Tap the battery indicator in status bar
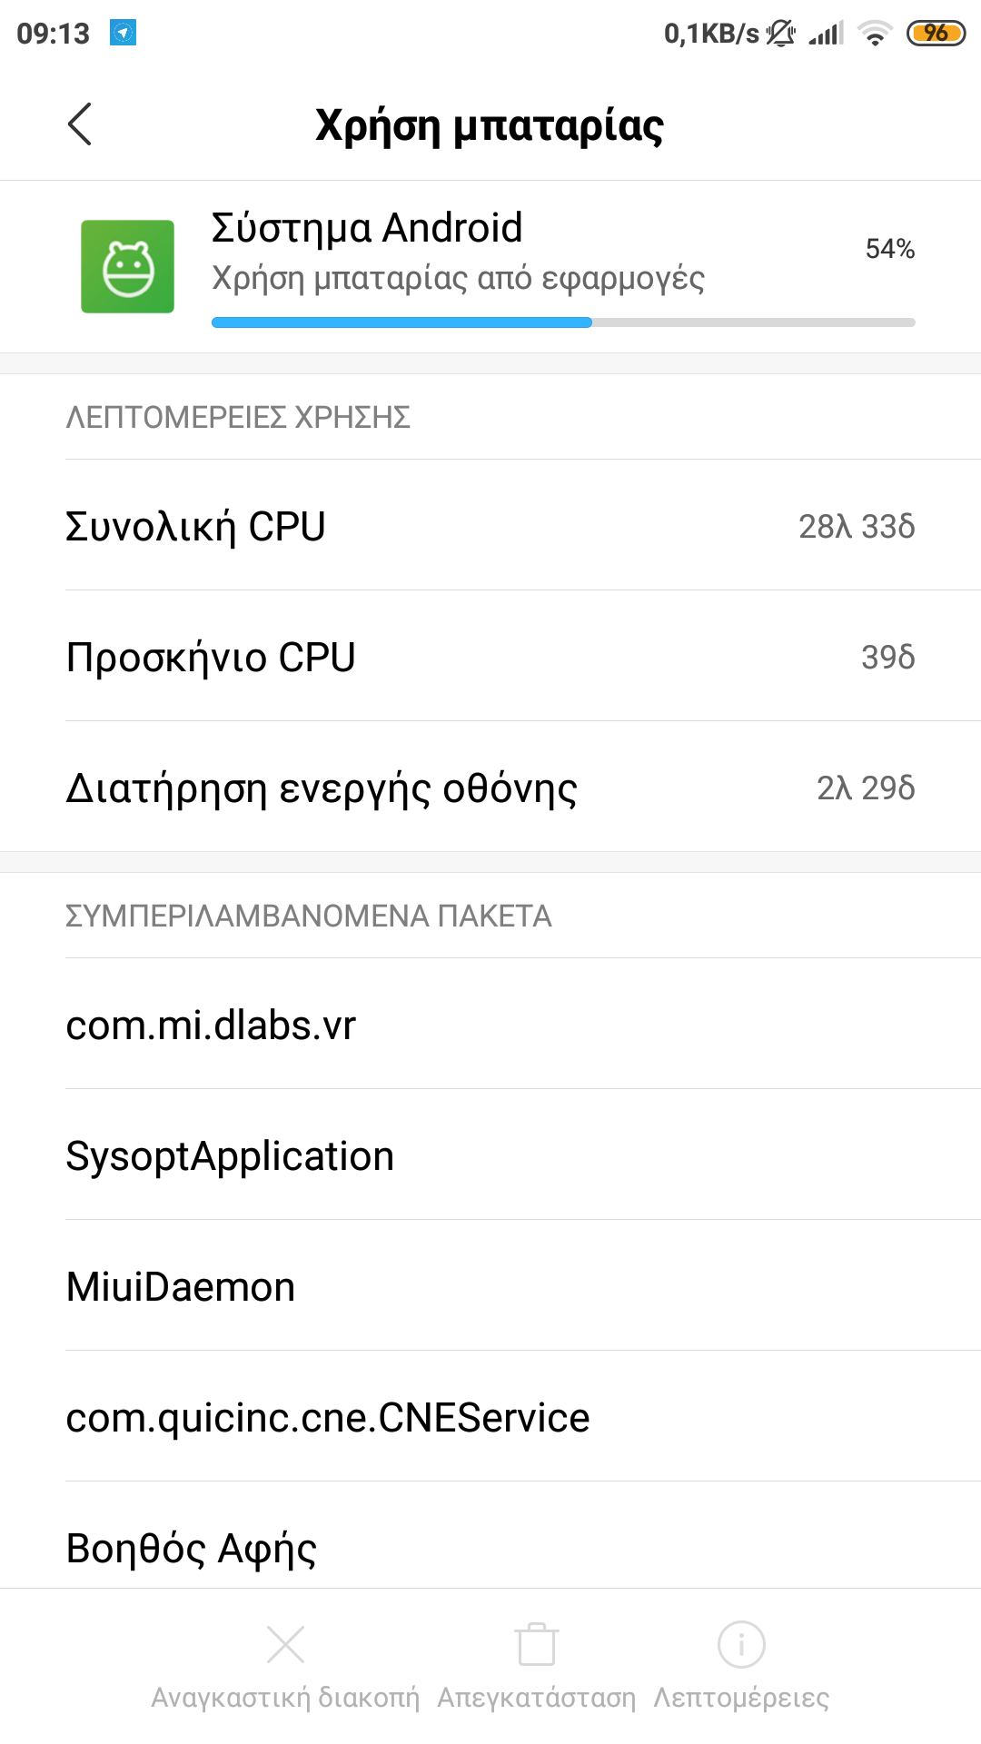Screen dimensions: 981x1744 (936, 34)
